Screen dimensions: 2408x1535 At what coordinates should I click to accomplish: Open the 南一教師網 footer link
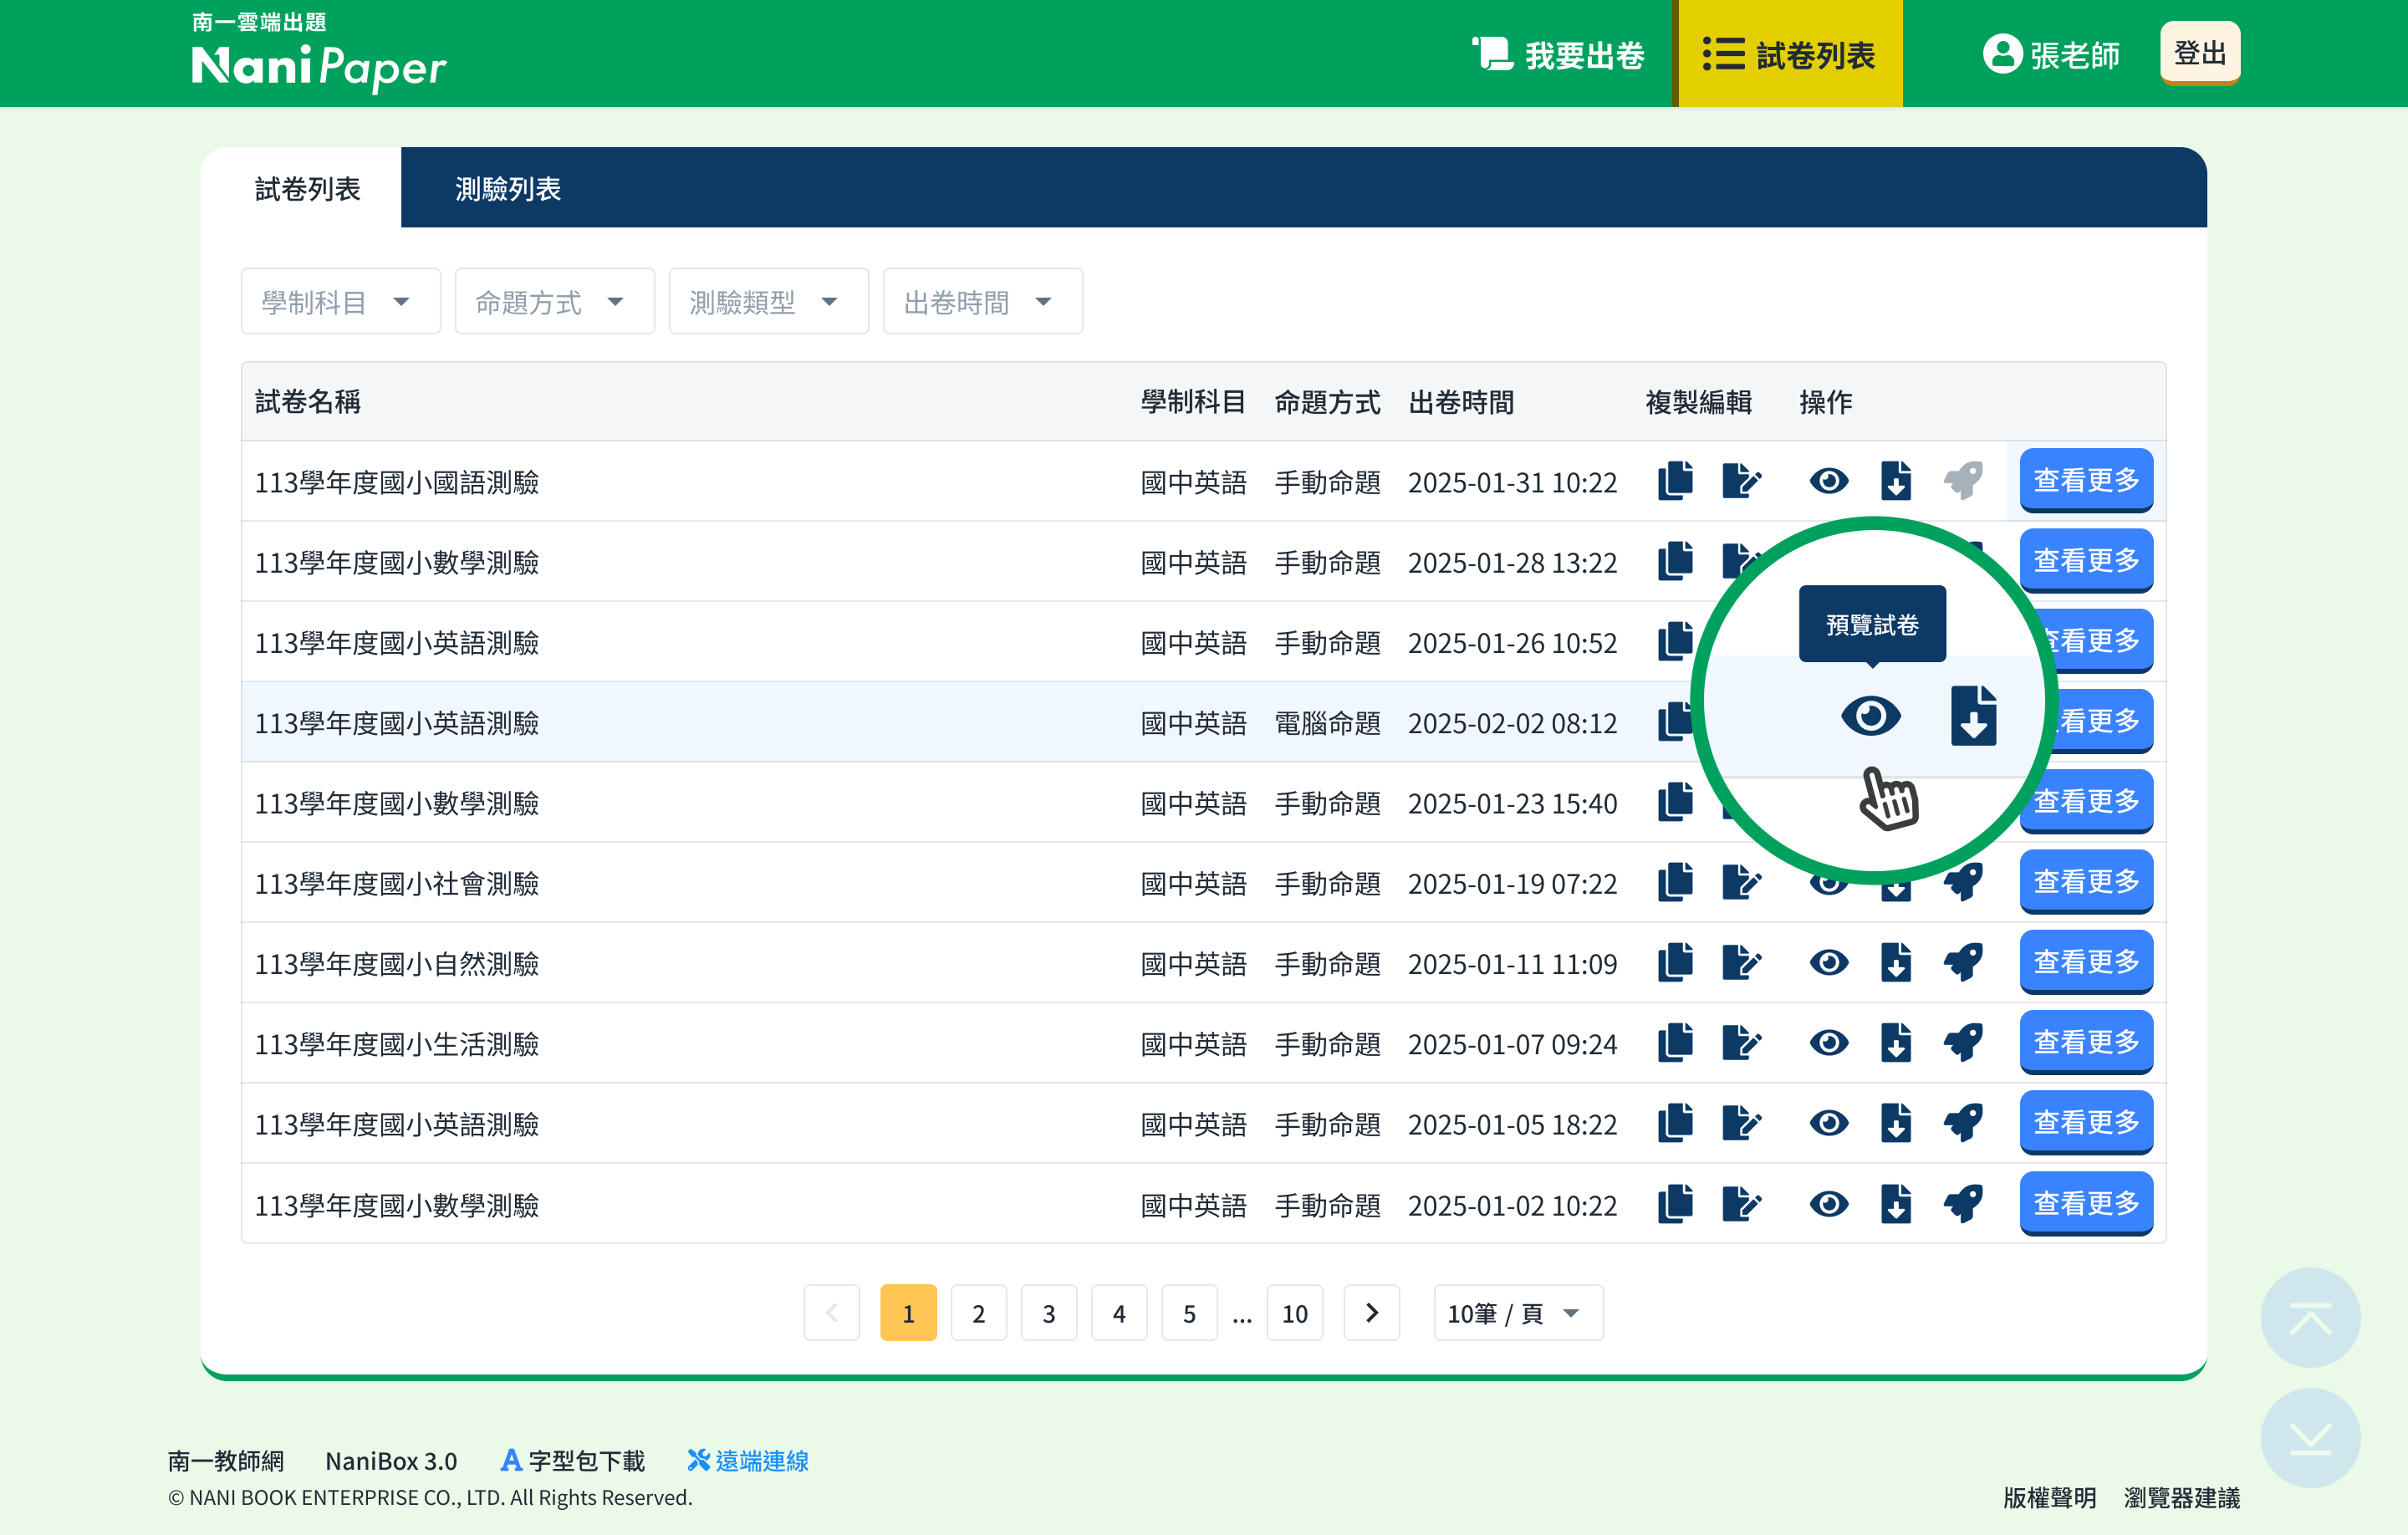pyautogui.click(x=226, y=1461)
